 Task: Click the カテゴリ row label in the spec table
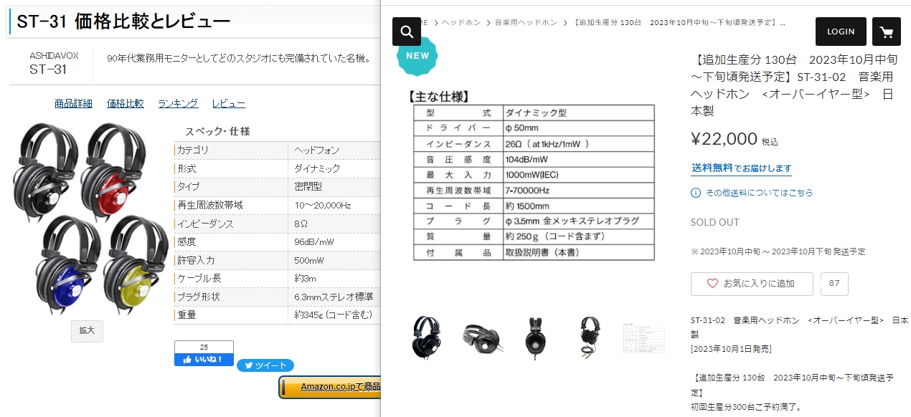[x=193, y=150]
